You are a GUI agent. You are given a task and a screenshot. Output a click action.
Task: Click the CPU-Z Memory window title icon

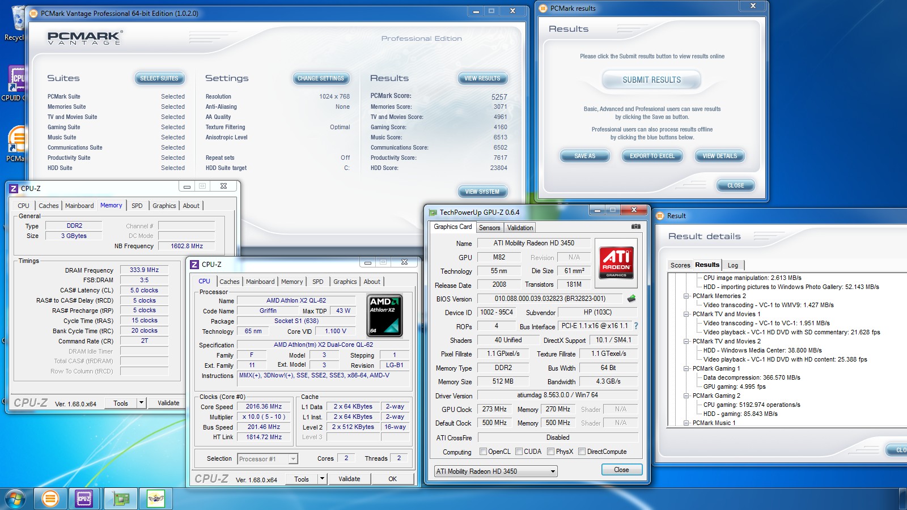pos(14,188)
